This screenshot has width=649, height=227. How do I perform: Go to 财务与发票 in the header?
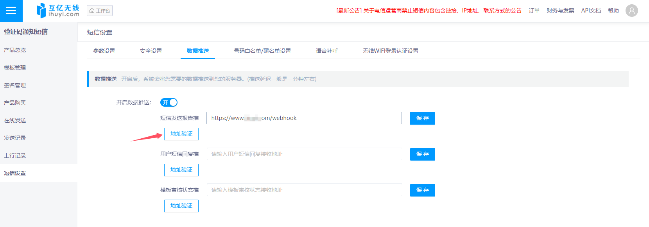click(x=560, y=11)
